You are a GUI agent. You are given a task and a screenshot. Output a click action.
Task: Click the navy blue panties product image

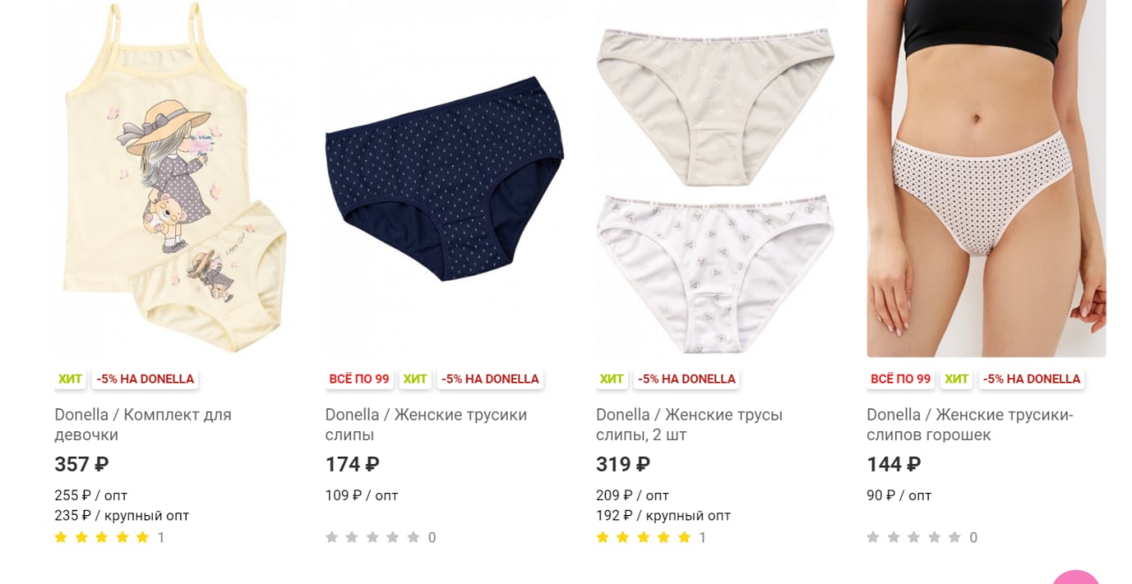pyautogui.click(x=445, y=178)
